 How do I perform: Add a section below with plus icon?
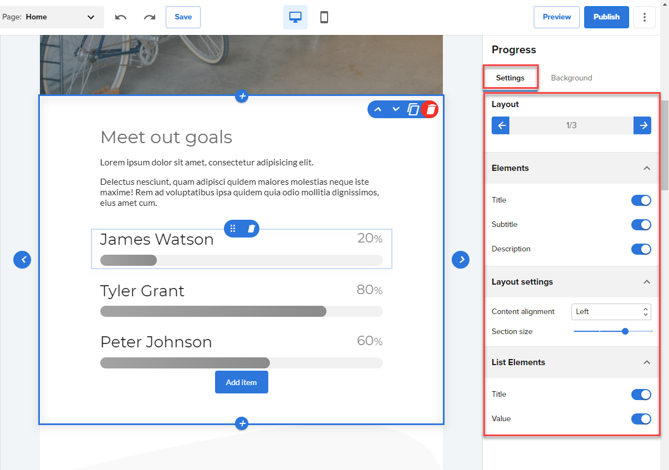pos(241,423)
